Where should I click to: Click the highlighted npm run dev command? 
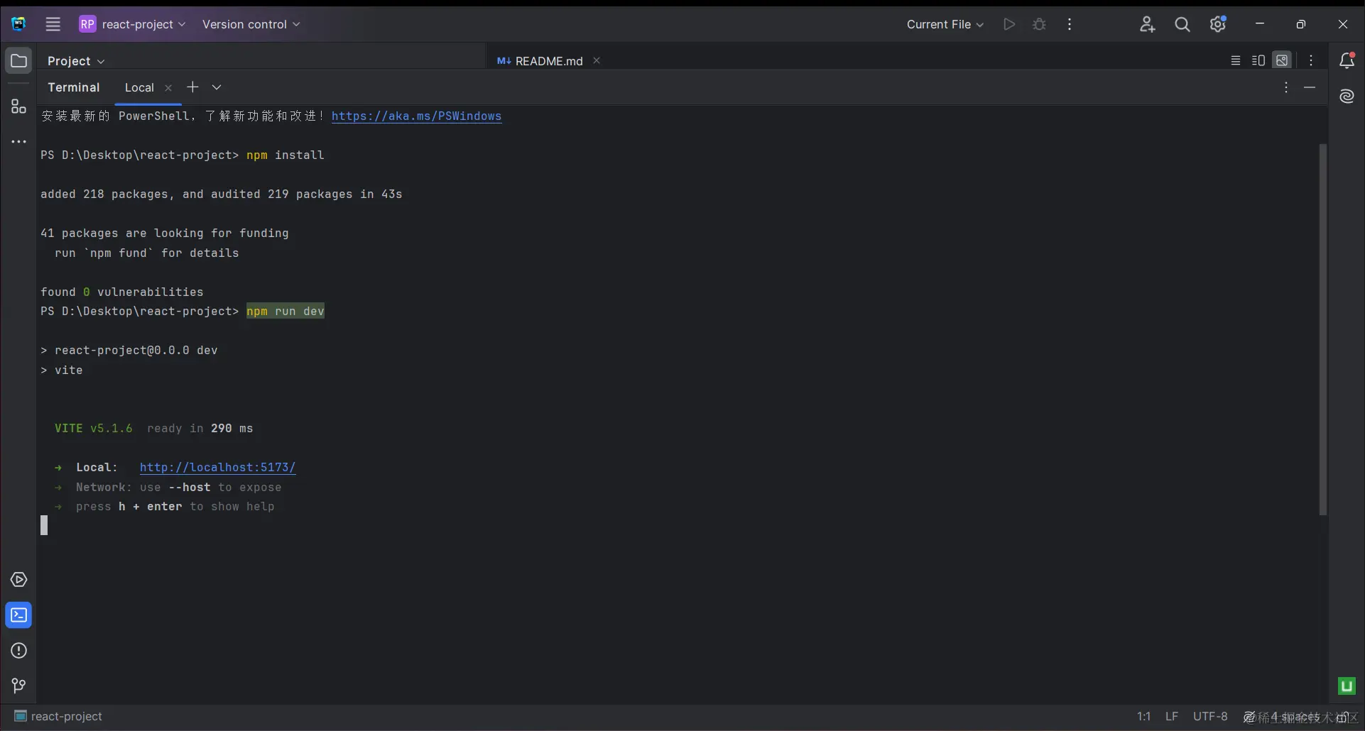[x=285, y=312]
